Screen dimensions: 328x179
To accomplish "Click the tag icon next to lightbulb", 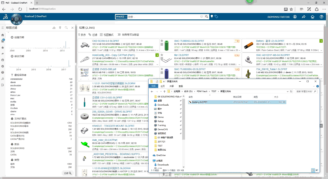I will coord(217,17).
